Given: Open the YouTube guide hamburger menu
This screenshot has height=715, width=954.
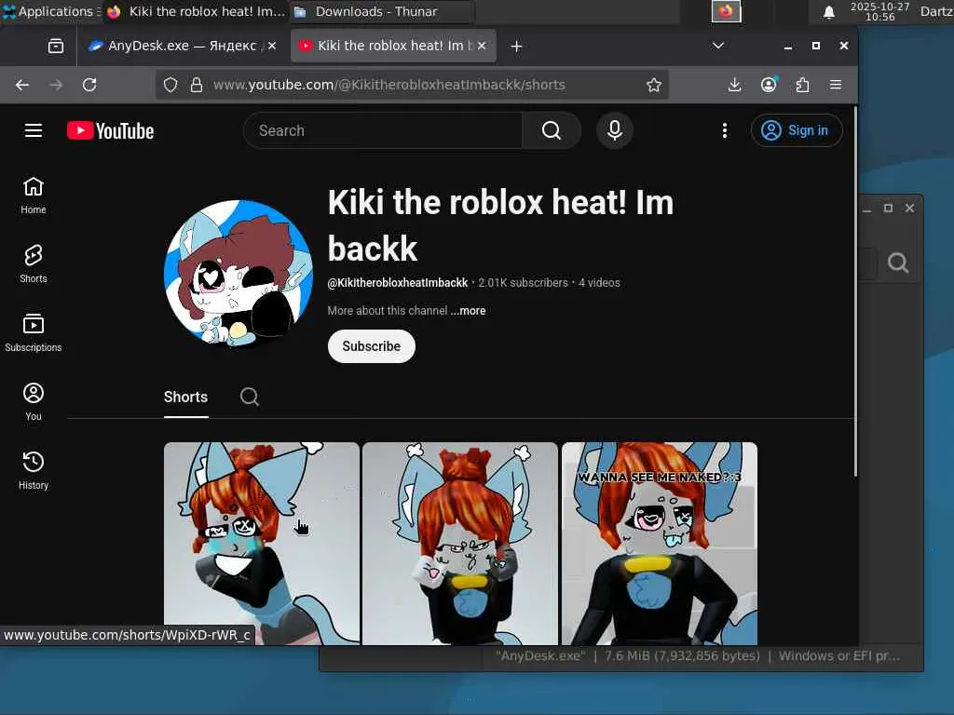Looking at the screenshot, I should (x=34, y=130).
